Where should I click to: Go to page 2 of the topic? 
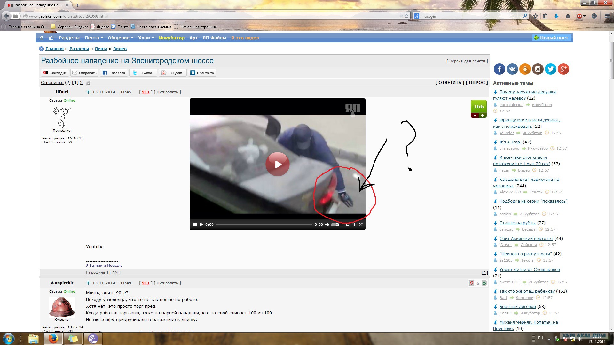[x=81, y=82]
